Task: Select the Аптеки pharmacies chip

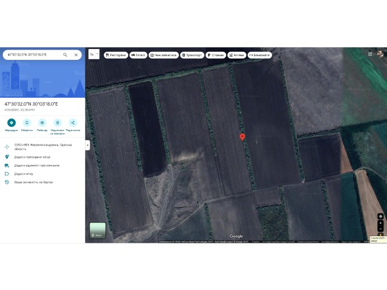Action: [x=236, y=55]
